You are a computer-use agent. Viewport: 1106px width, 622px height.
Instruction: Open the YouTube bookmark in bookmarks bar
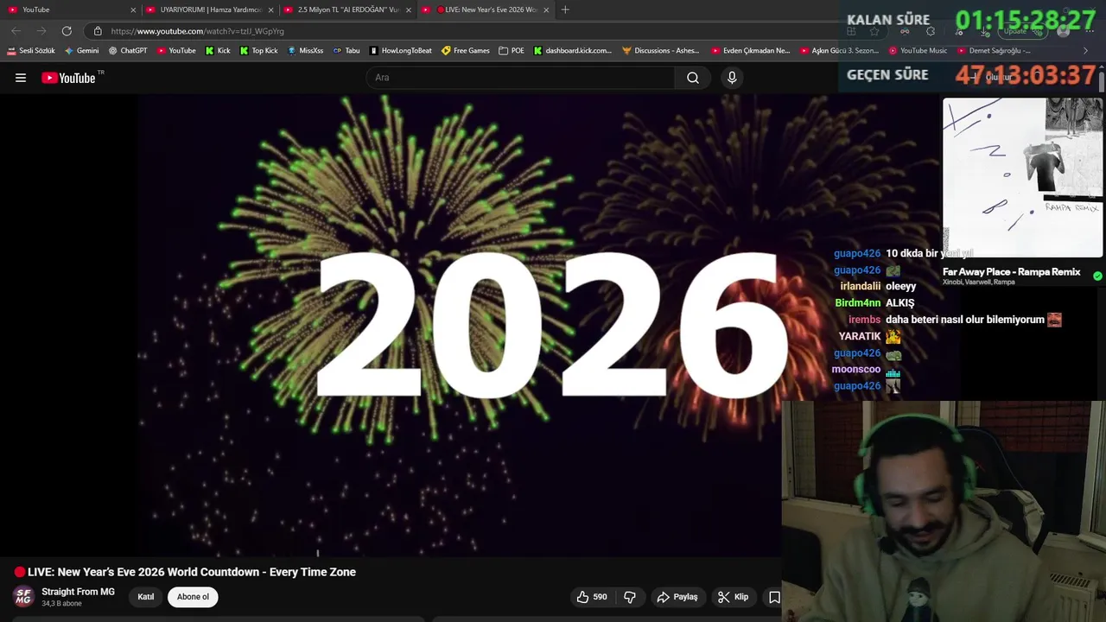[176, 51]
